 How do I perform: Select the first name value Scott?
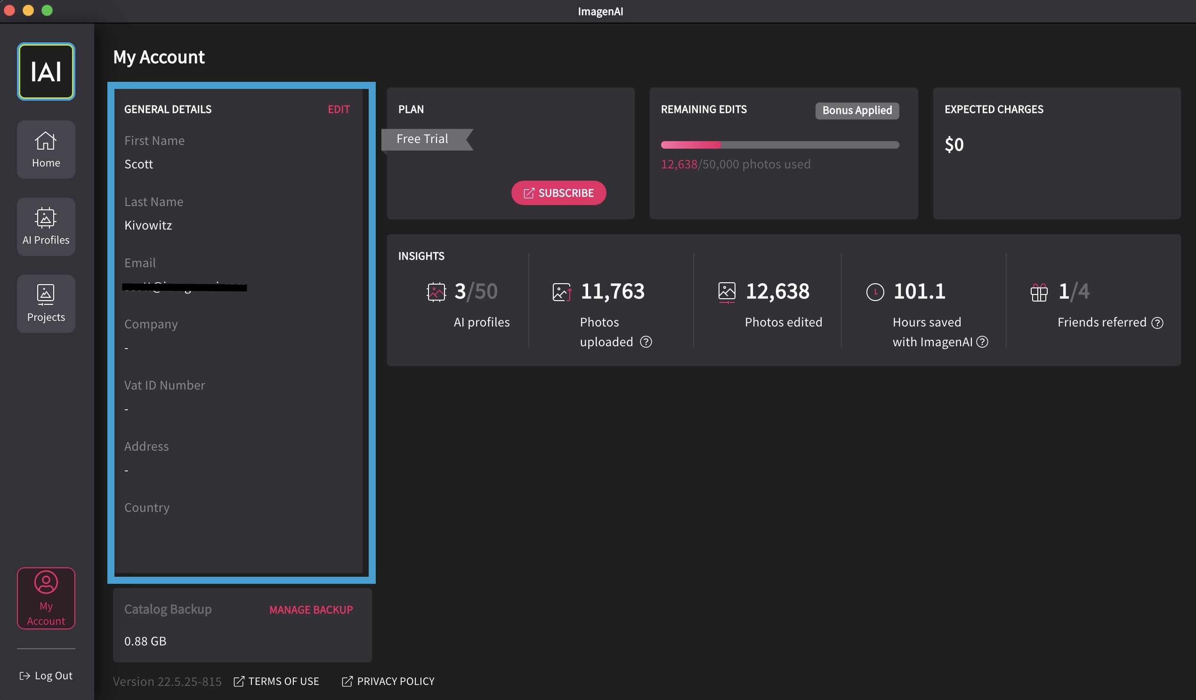(138, 164)
